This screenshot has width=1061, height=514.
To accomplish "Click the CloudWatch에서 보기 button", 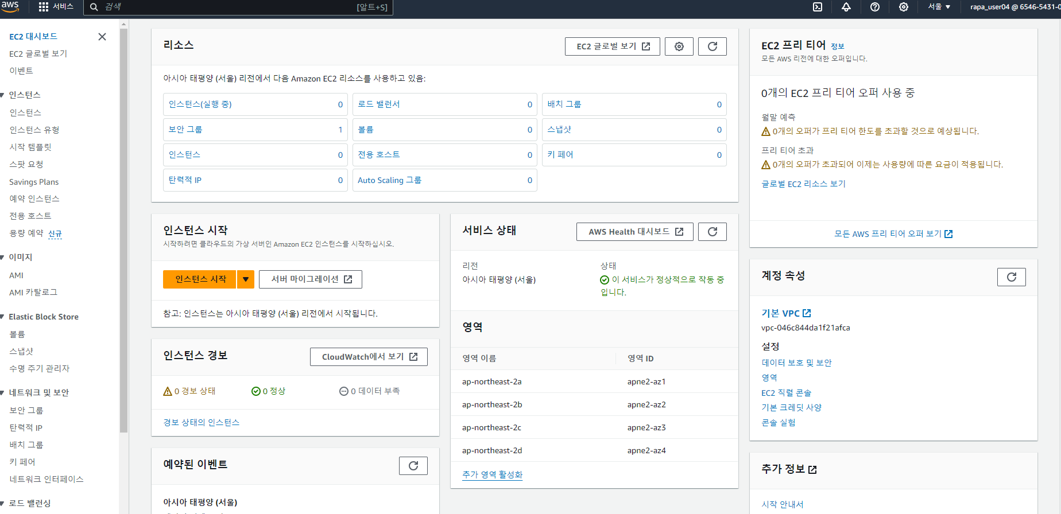I will (x=369, y=357).
